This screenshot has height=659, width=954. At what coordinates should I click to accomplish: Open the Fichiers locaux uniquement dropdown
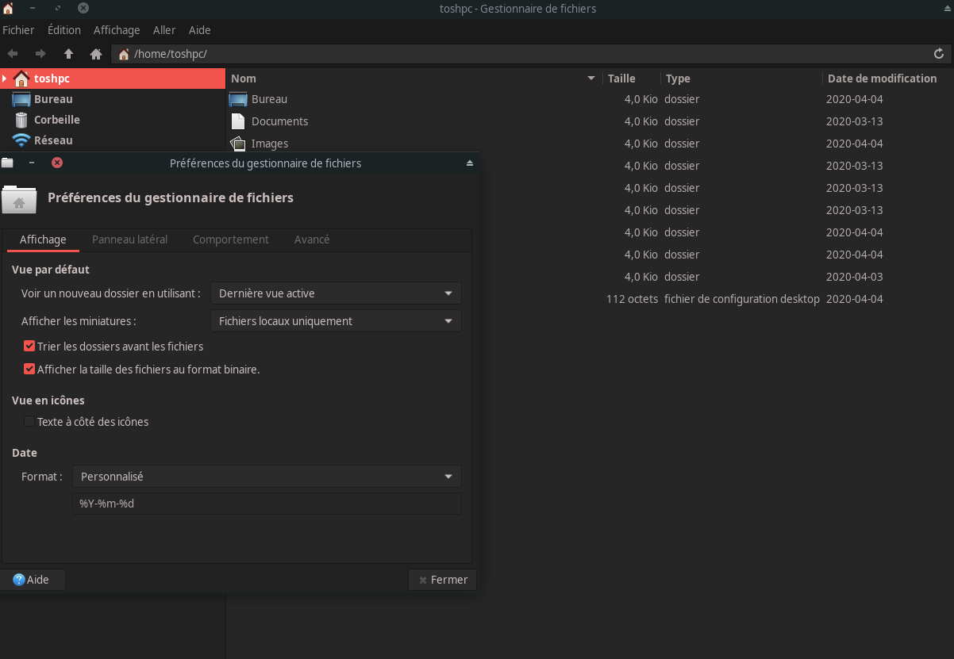point(335,321)
